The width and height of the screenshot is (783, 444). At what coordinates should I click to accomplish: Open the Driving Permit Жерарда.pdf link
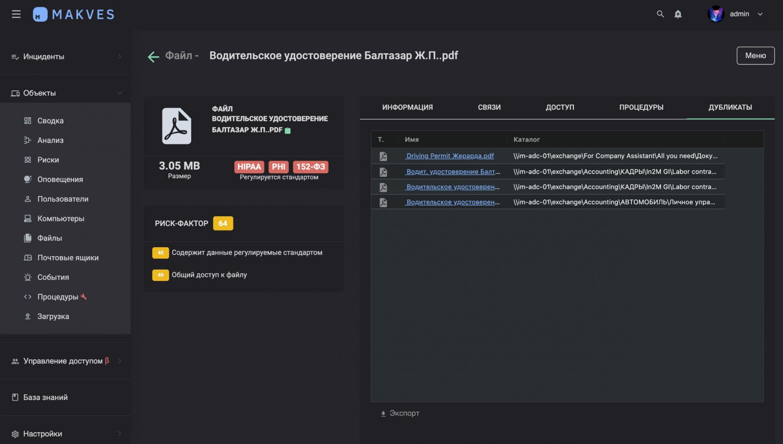coord(449,156)
